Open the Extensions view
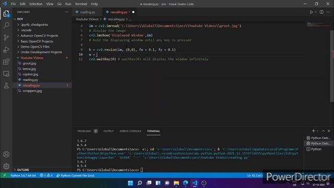 6,62
